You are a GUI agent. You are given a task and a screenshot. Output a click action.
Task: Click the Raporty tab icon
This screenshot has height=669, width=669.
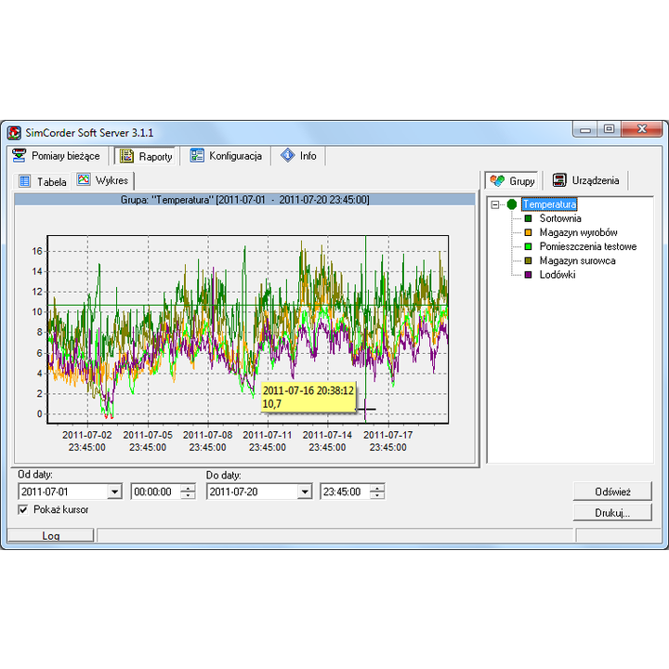point(126,156)
